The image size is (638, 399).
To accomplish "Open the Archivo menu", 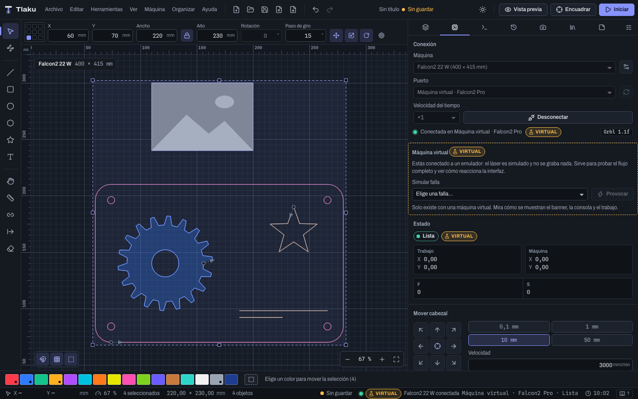I will click(54, 9).
